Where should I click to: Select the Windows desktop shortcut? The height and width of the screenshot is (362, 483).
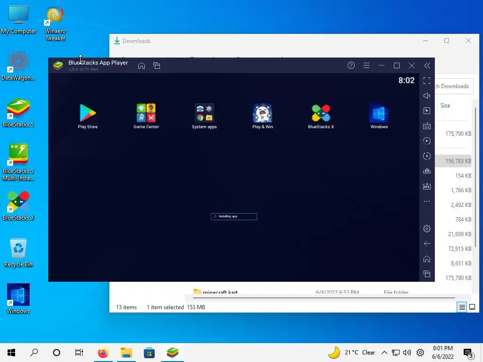18,299
